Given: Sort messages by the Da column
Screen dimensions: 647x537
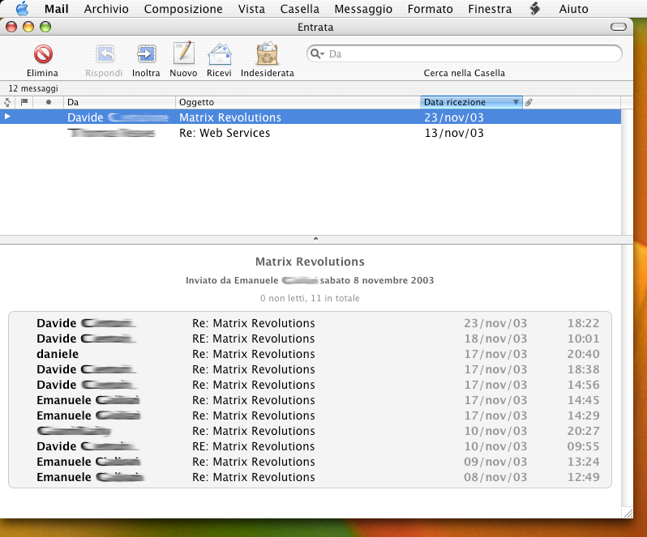Looking at the screenshot, I should [119, 102].
